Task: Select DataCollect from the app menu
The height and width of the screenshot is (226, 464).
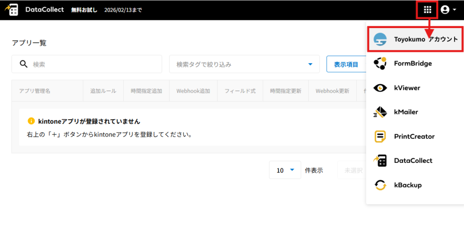Action: [x=413, y=160]
